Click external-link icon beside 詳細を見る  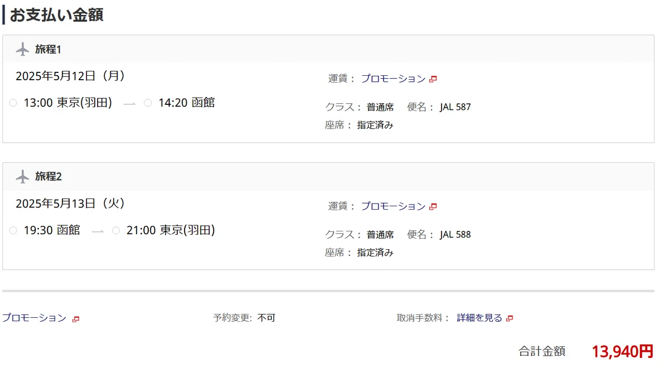pos(510,318)
